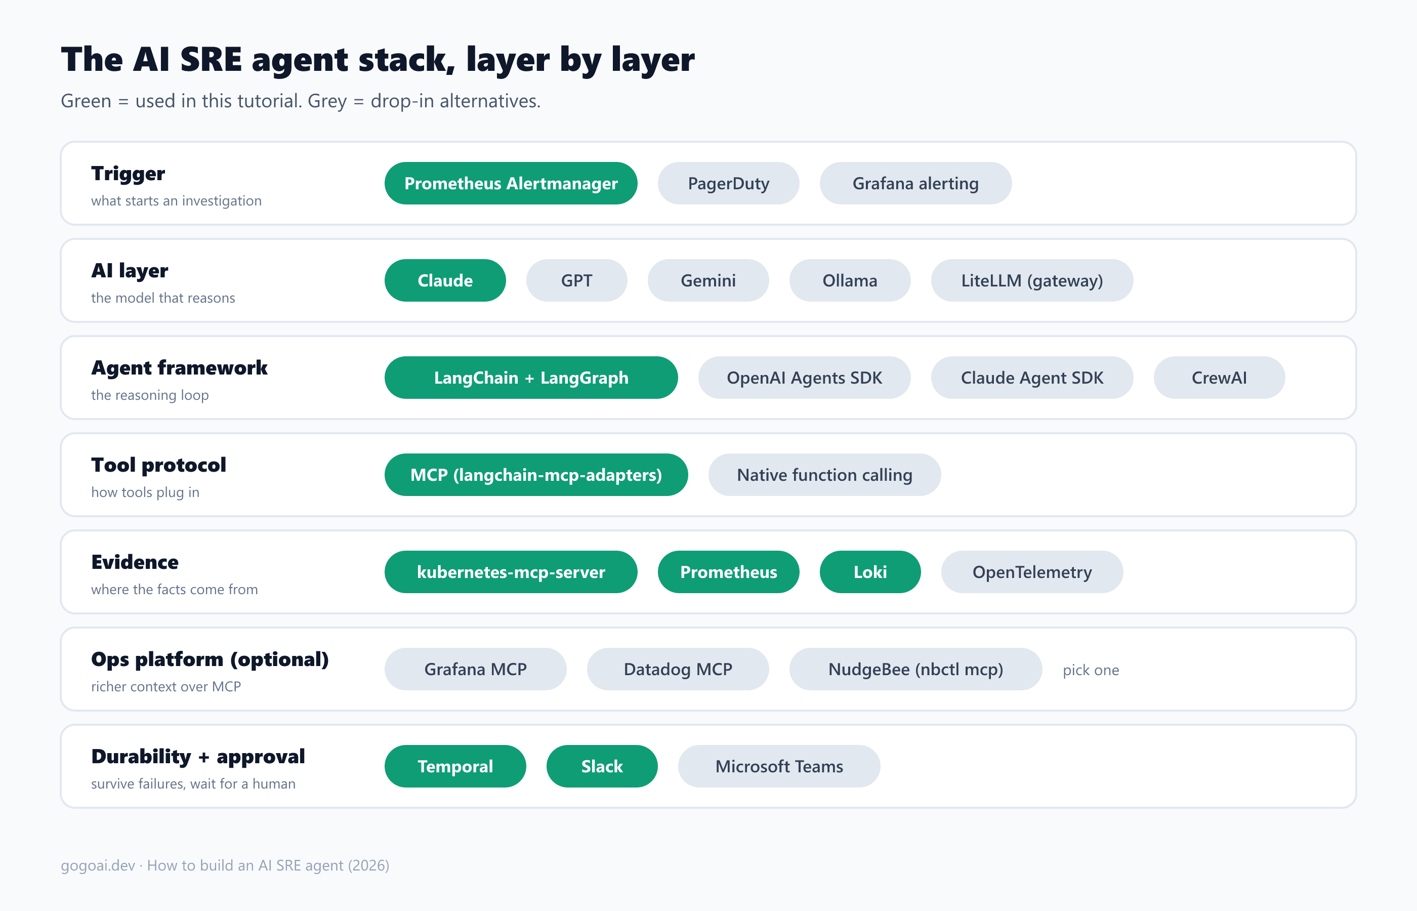This screenshot has height=911, width=1417.
Task: Click "how tools plug in" subtitle
Action: coord(145,492)
